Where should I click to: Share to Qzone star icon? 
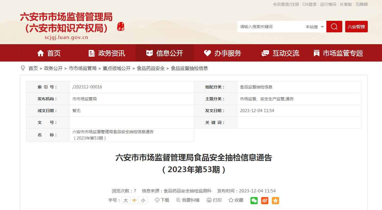click(x=275, y=200)
